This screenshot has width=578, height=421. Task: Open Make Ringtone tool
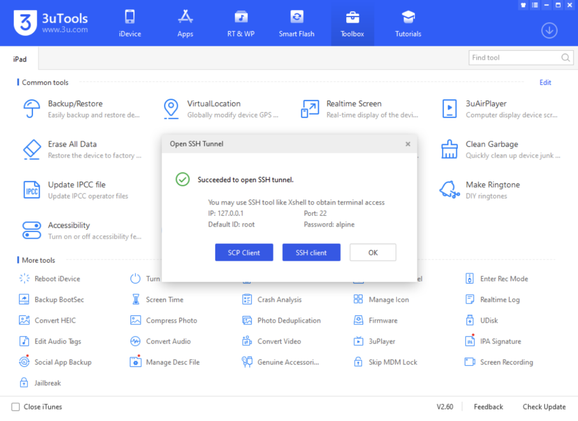(480, 190)
